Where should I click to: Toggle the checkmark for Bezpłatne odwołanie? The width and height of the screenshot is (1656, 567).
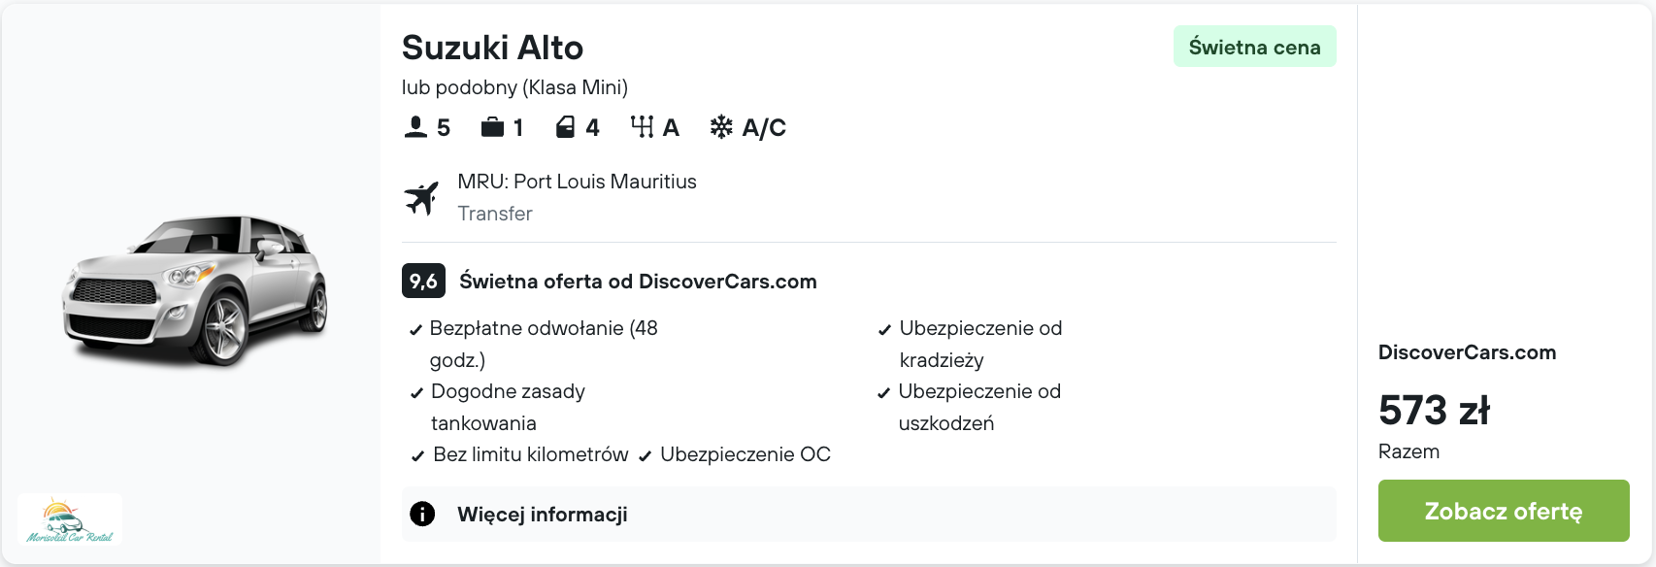(x=416, y=329)
